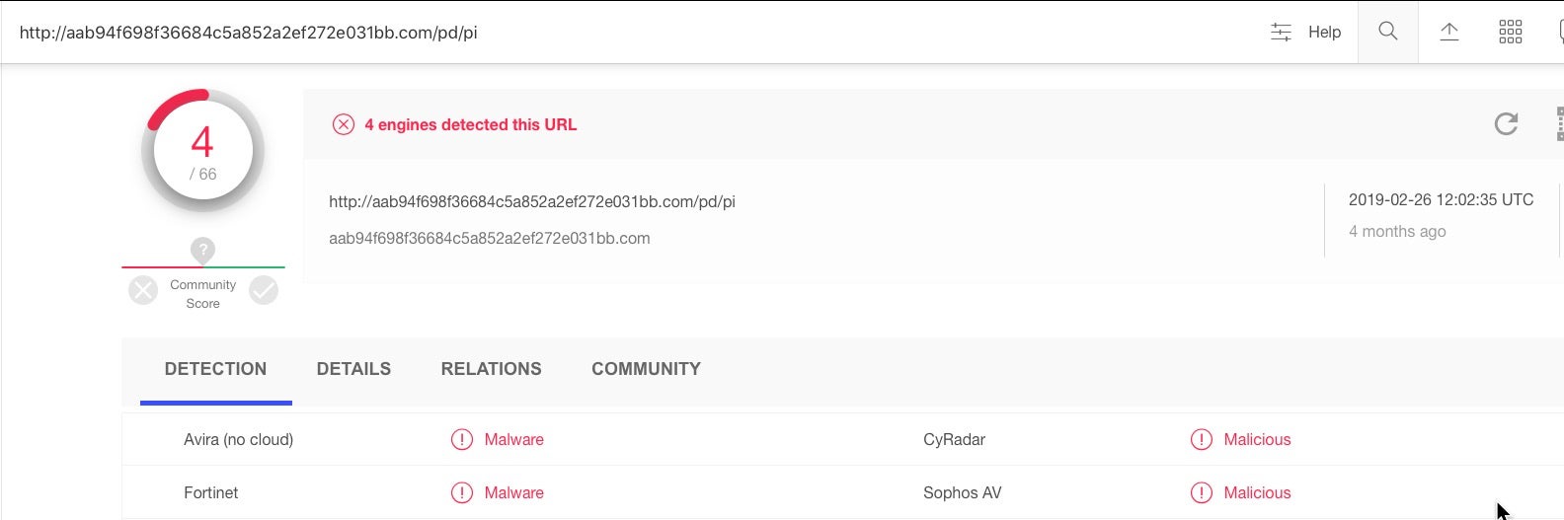Vote harmless with community checkmark button
Viewport: 1564px width, 520px height.
[264, 290]
